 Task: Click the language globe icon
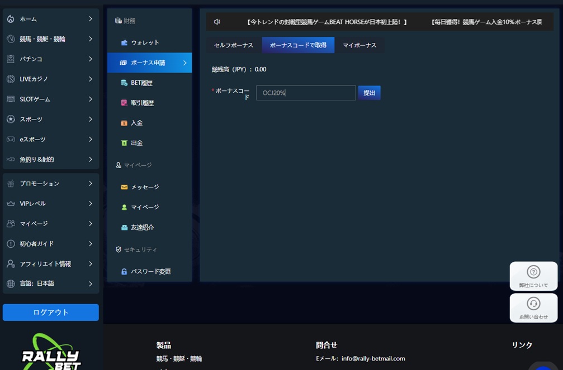point(11,283)
